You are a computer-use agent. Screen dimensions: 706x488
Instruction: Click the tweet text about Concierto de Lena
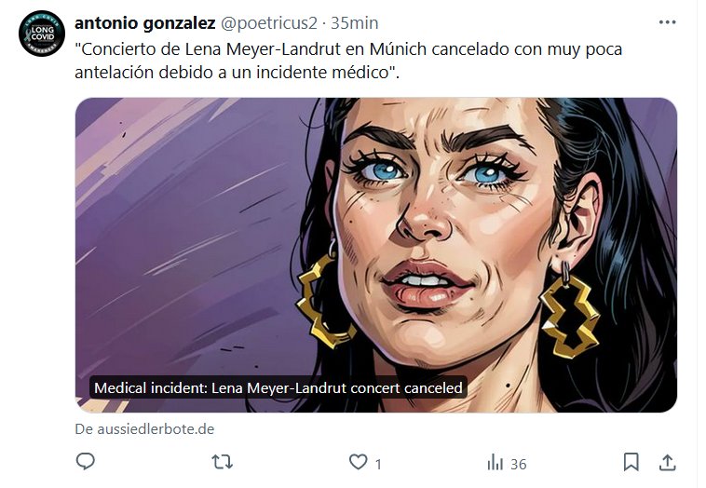click(x=348, y=60)
